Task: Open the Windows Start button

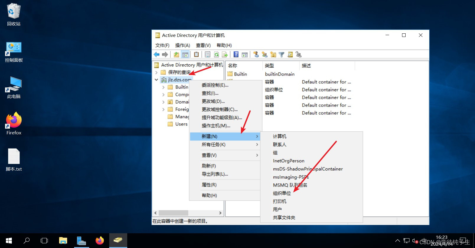Action: click(9, 241)
